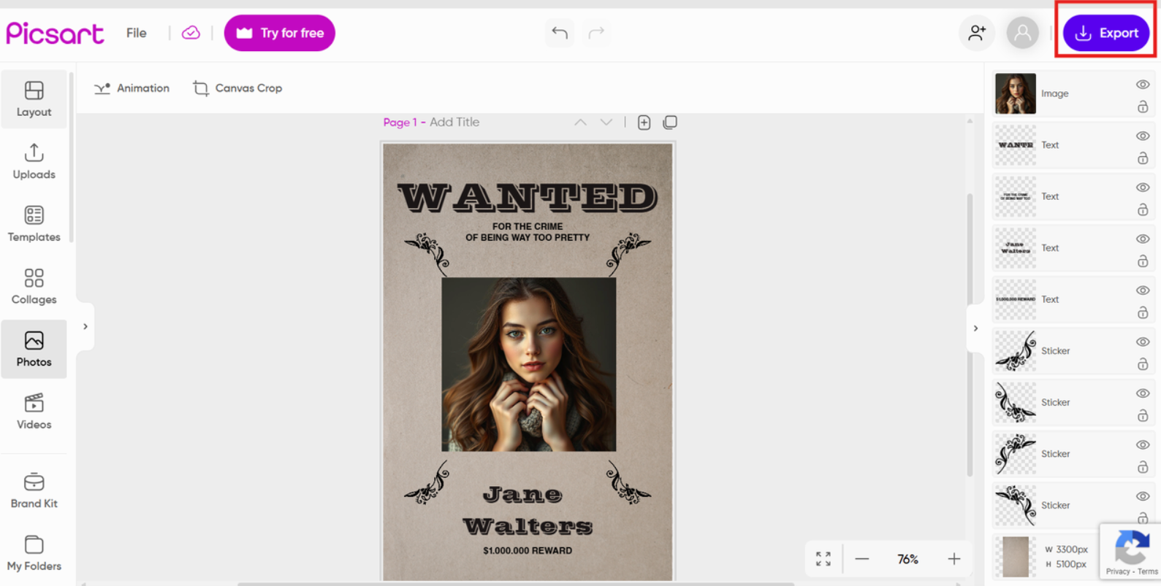Hide the WANTED text layer
Screen dimensions: 1161x586
pyautogui.click(x=1143, y=136)
